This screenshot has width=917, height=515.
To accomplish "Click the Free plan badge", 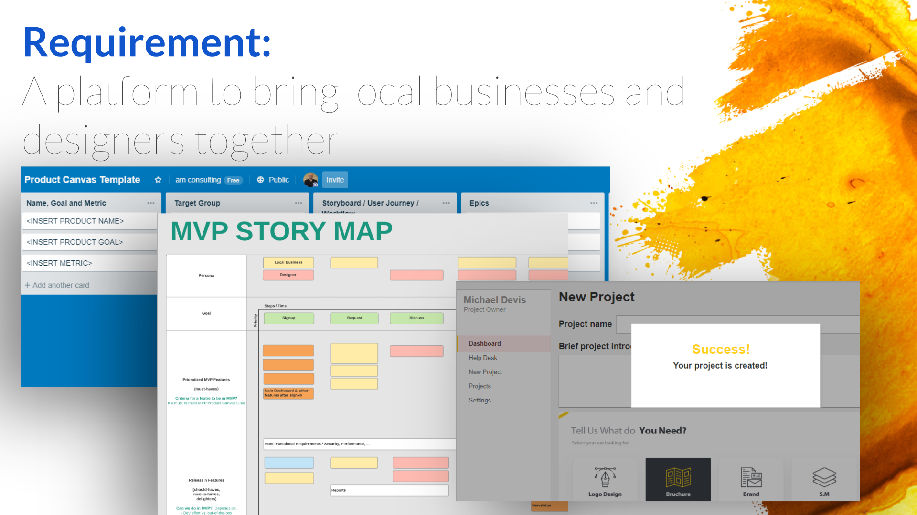I will coord(233,180).
